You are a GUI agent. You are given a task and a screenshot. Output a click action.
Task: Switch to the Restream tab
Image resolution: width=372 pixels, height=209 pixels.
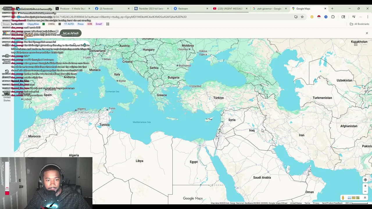(x=191, y=9)
